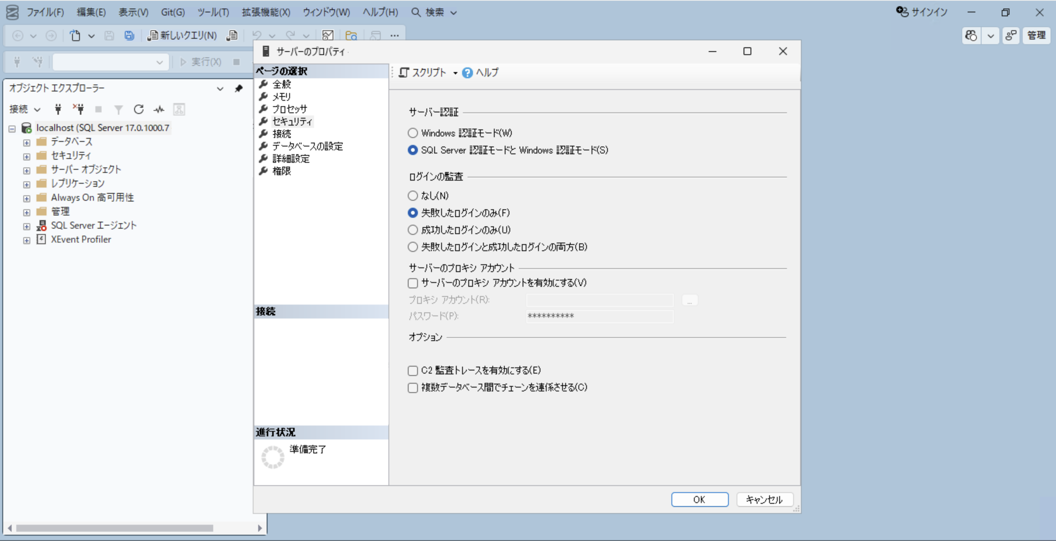Click the ヘルプ link in the dialog
The height and width of the screenshot is (541, 1056).
[485, 72]
